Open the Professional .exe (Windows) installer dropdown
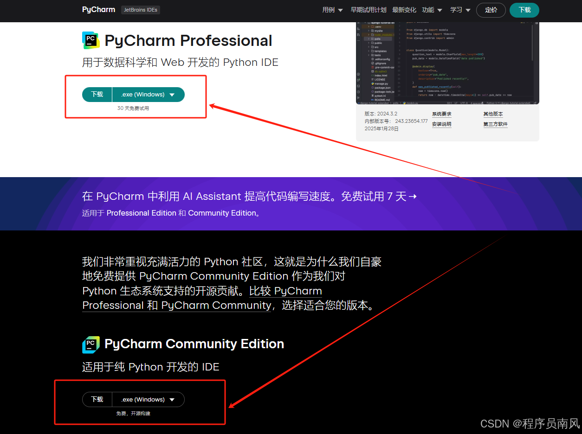The image size is (582, 434). point(149,95)
